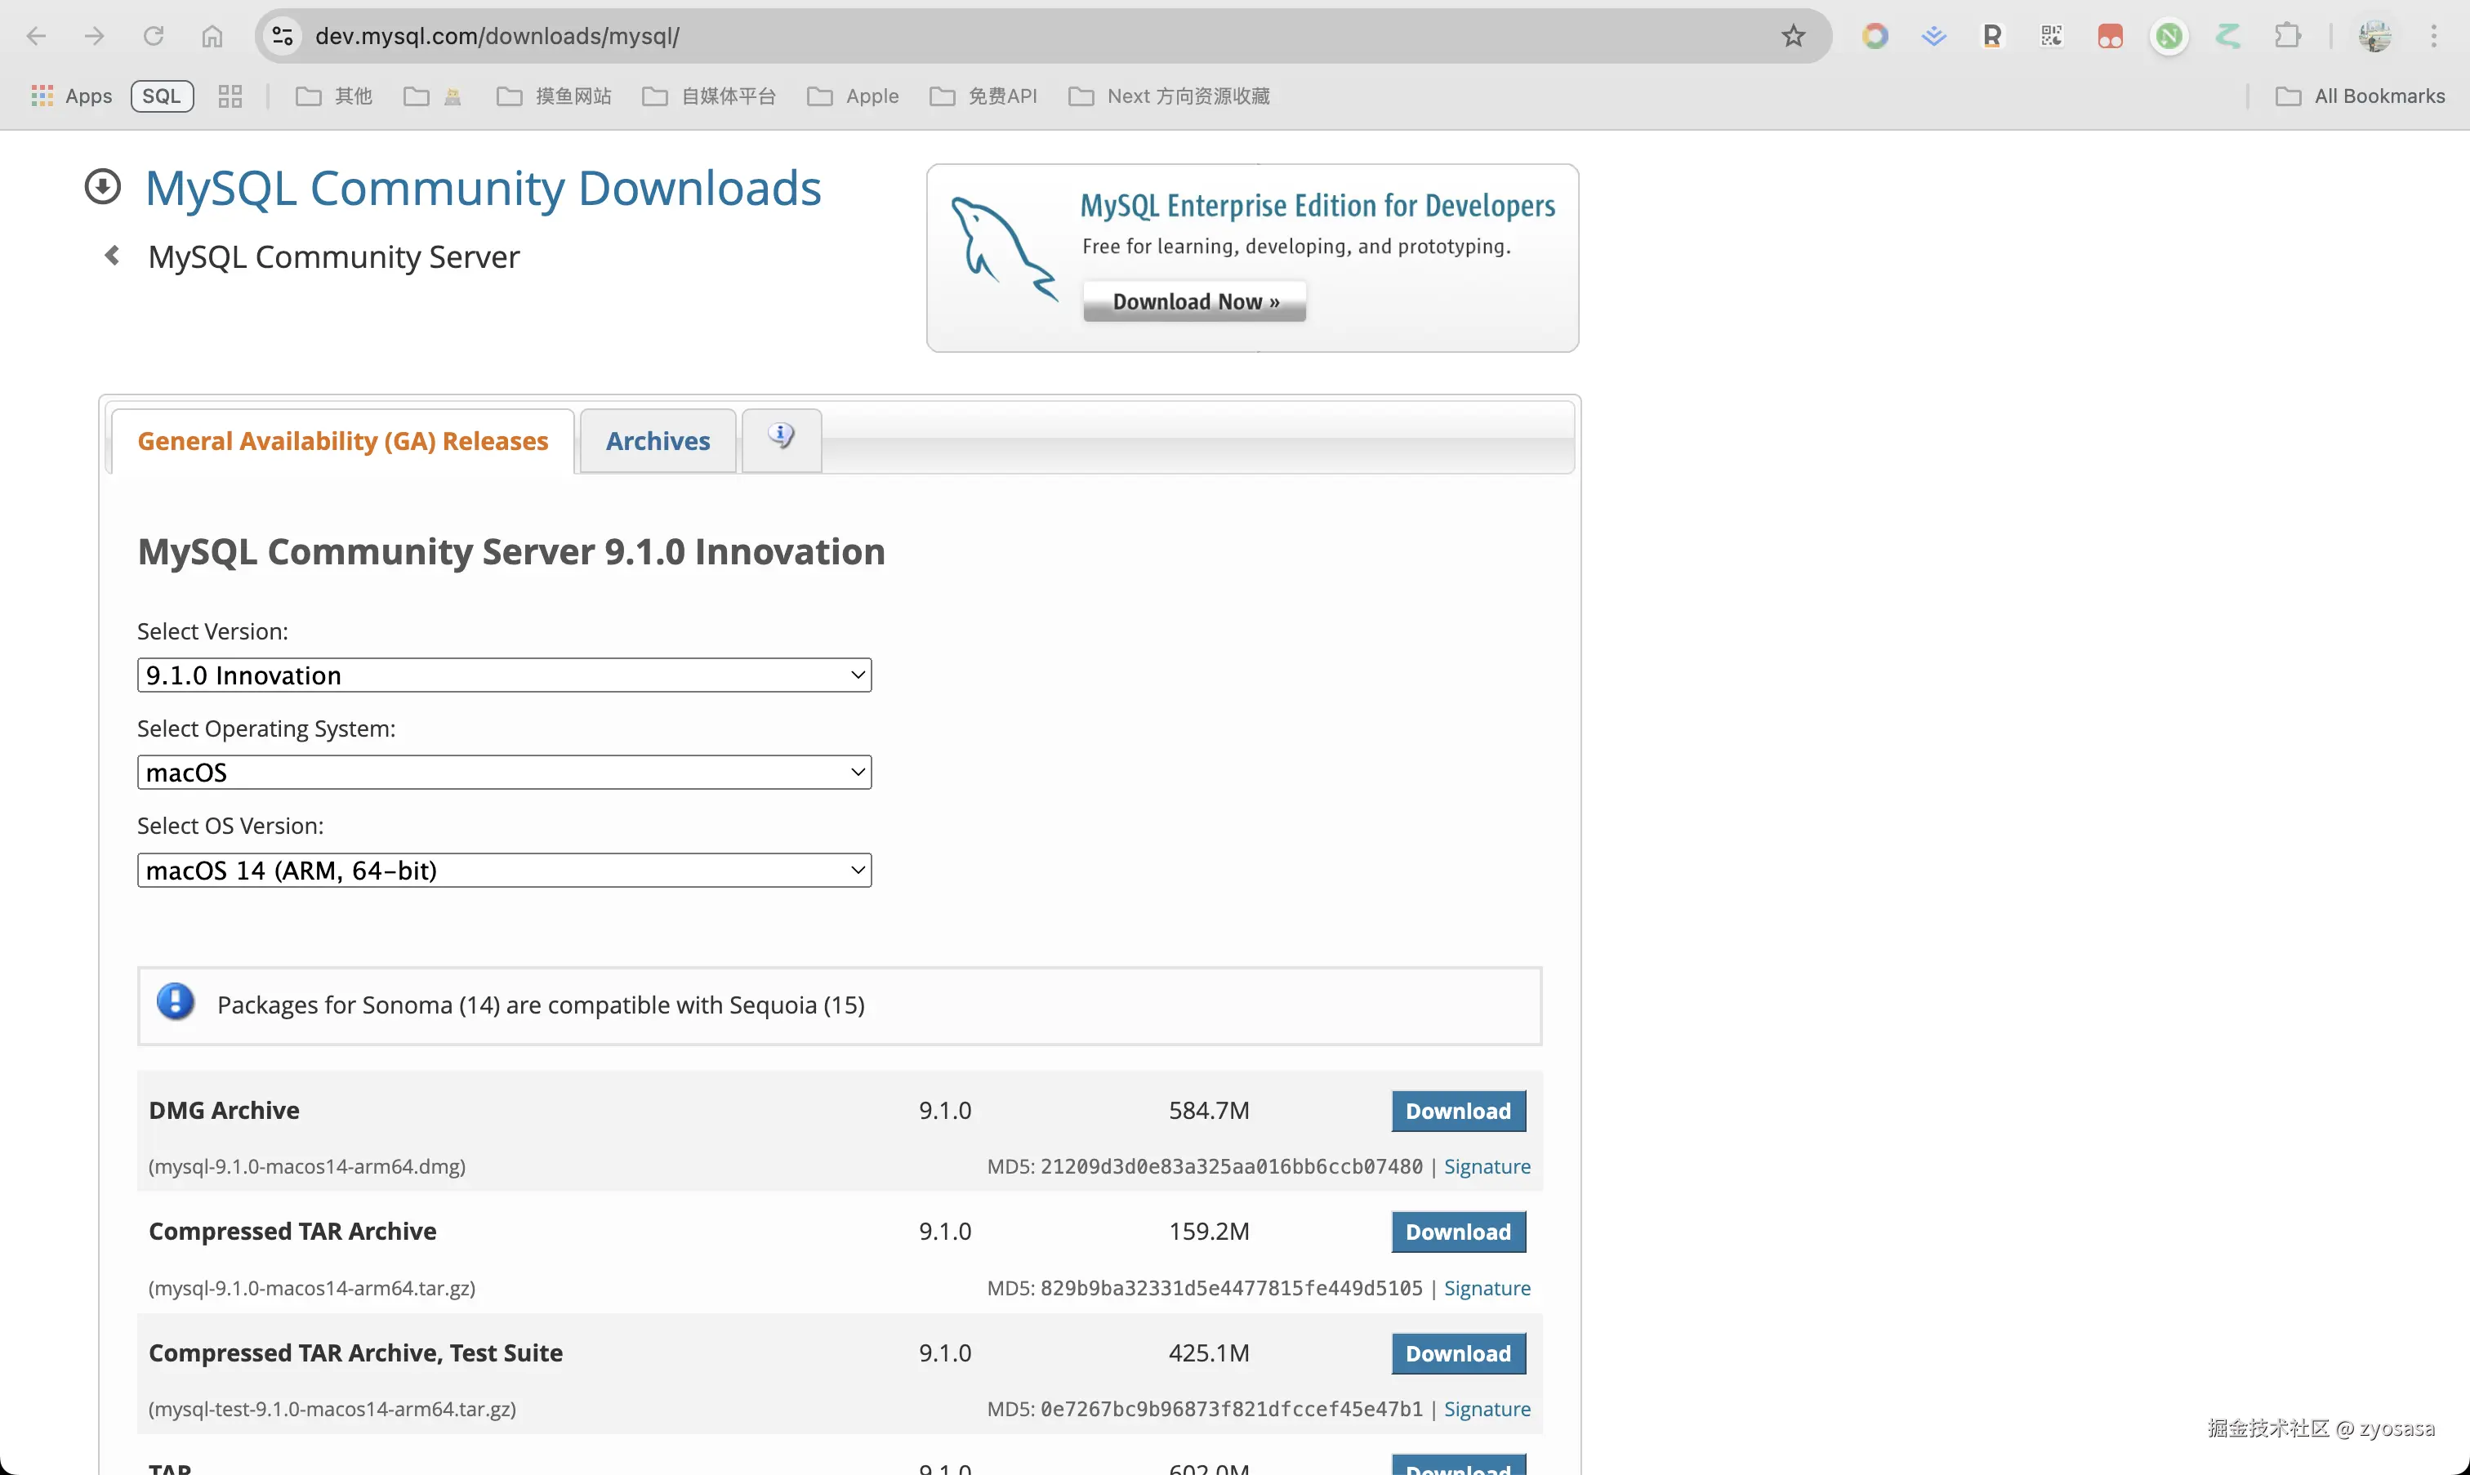Click the QR code extension icon
This screenshot has width=2470, height=1475.
point(2052,37)
